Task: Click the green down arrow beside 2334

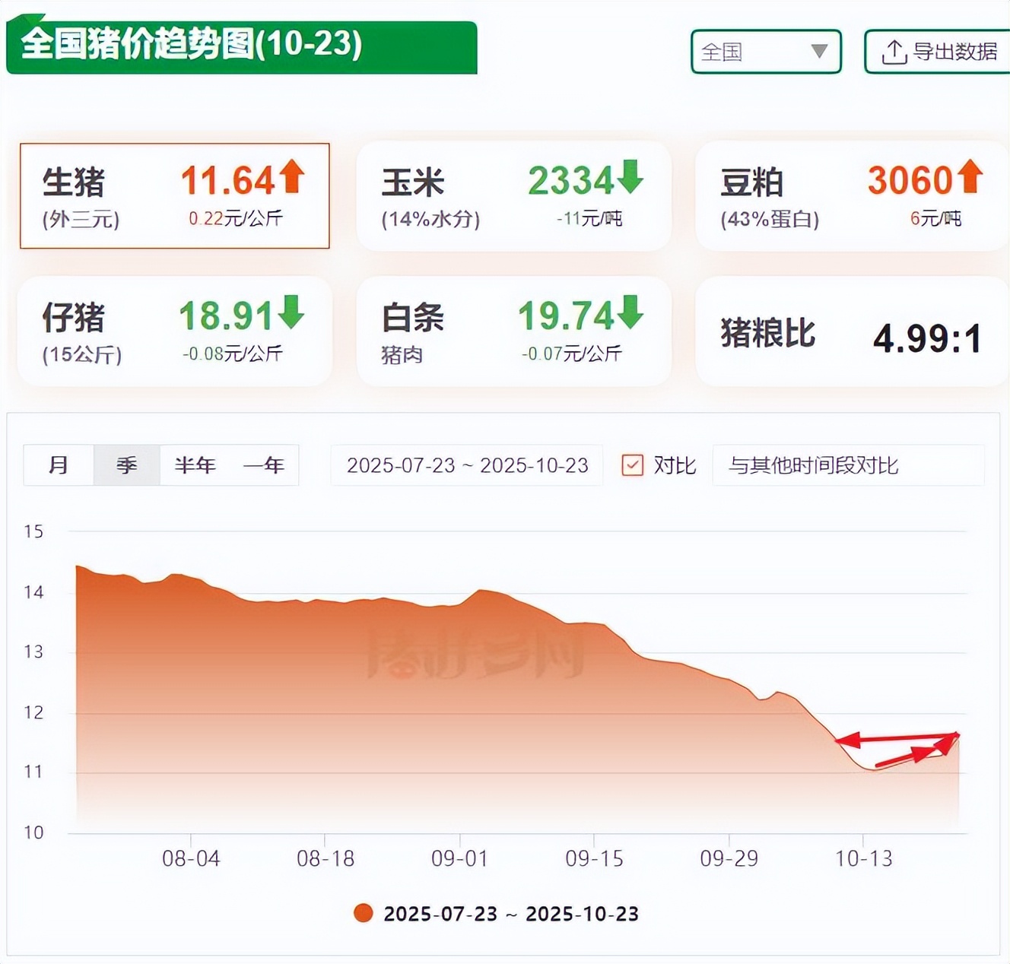Action: click(x=630, y=176)
